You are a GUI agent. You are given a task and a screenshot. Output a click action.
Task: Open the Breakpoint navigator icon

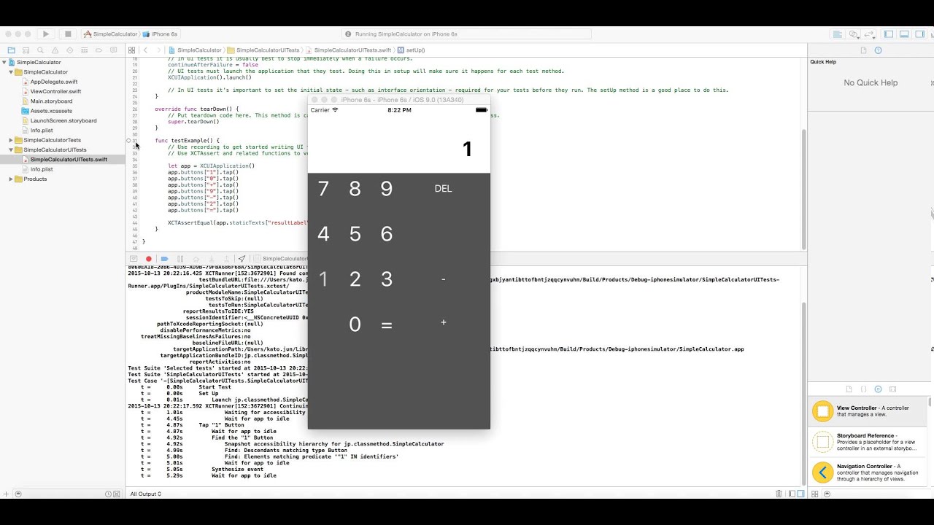99,50
